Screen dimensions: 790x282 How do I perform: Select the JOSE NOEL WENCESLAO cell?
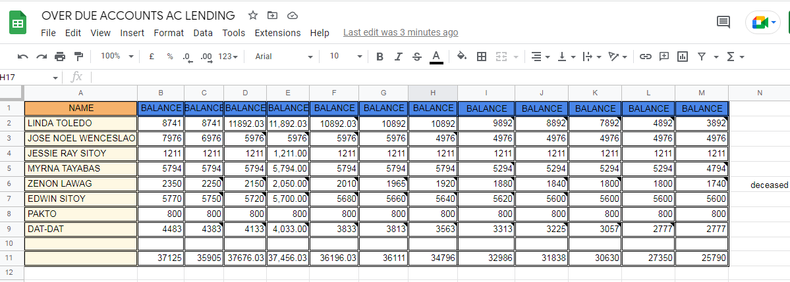click(80, 138)
